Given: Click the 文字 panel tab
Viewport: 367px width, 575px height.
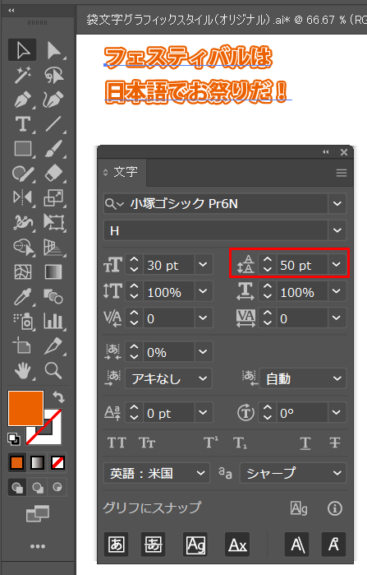Looking at the screenshot, I should (x=122, y=172).
